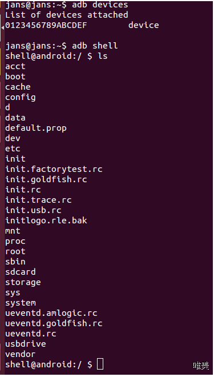This screenshot has height=377, width=214.
Task: Click the device serial 0123456789ABCDEF
Action: click(x=46, y=25)
